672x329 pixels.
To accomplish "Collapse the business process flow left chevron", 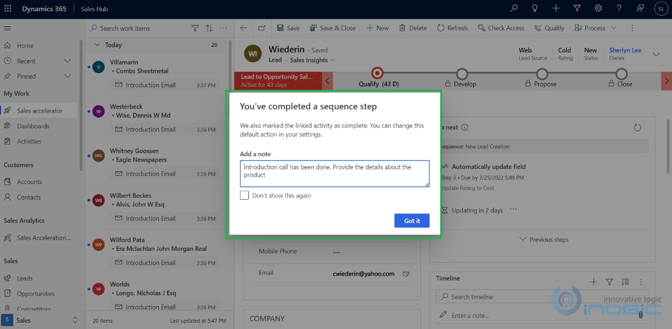I will (x=327, y=81).
